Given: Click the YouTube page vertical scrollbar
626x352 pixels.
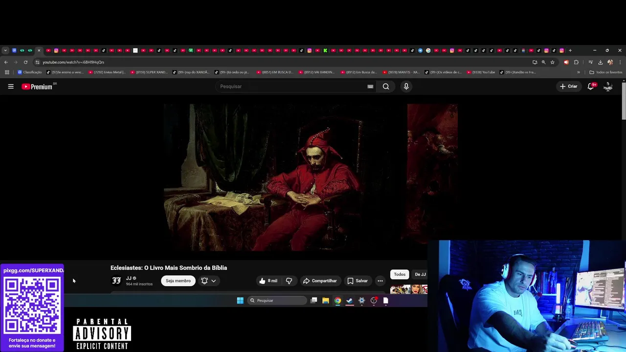Looking at the screenshot, I should (624, 100).
